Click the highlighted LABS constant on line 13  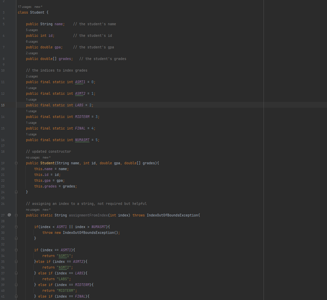(79, 105)
